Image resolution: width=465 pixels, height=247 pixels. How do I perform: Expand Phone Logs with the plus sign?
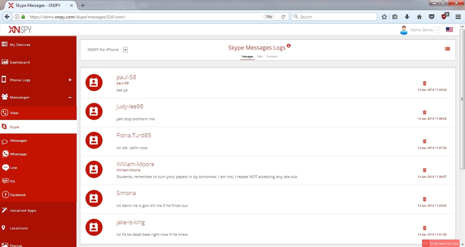70,80
